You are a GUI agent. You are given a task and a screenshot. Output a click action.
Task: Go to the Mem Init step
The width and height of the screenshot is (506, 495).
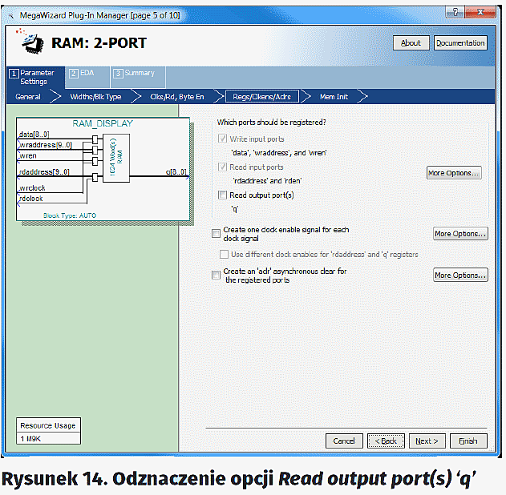333,96
